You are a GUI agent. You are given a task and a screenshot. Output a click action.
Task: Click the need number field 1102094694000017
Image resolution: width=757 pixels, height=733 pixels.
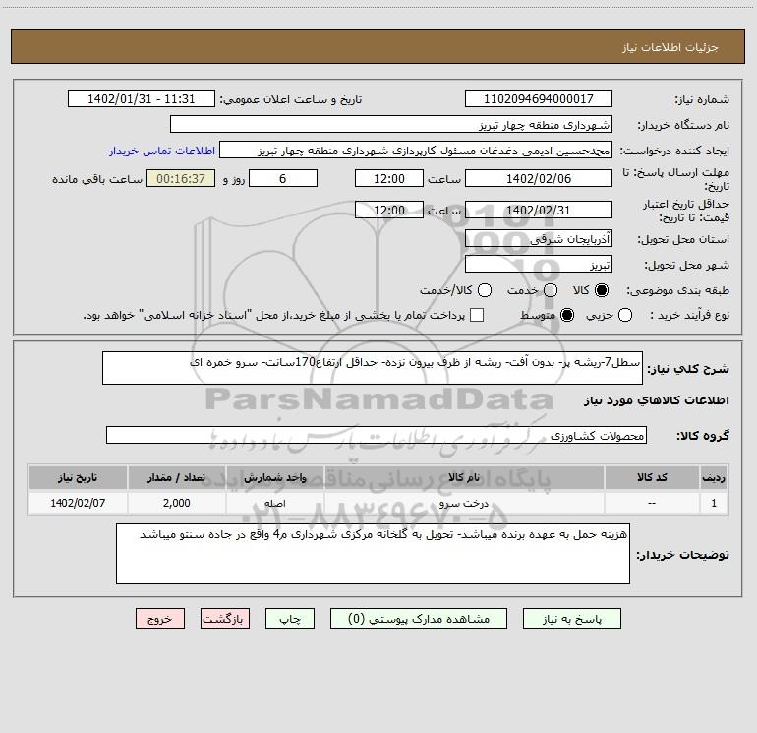click(x=539, y=98)
